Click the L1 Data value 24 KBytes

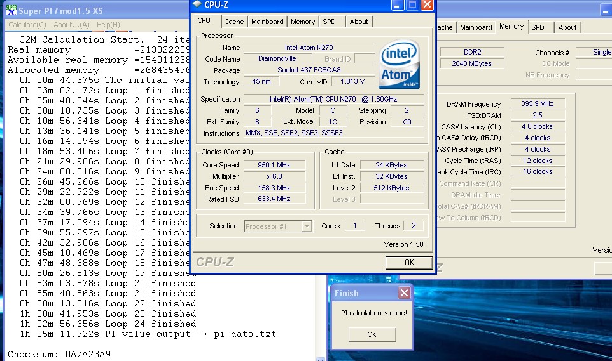click(391, 165)
